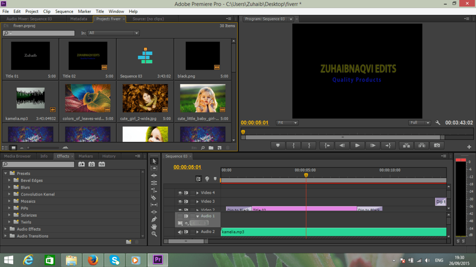Step forward one frame
Image resolution: width=476 pixels, height=267 pixels.
[373, 146]
